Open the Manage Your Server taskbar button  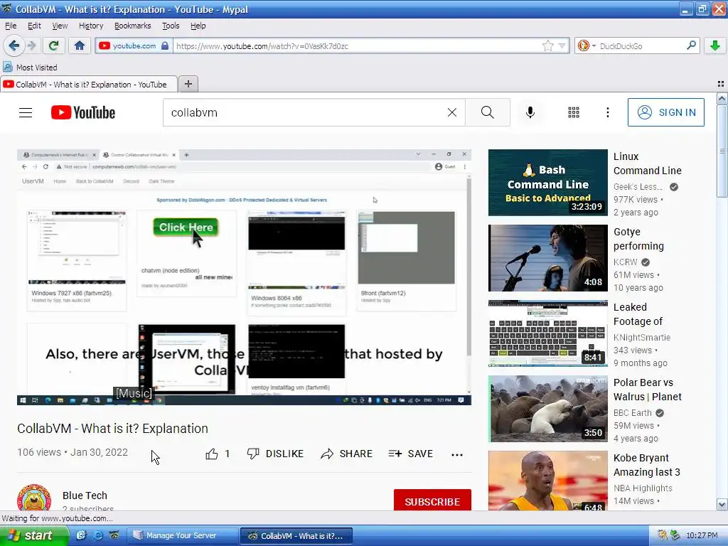tap(182, 535)
